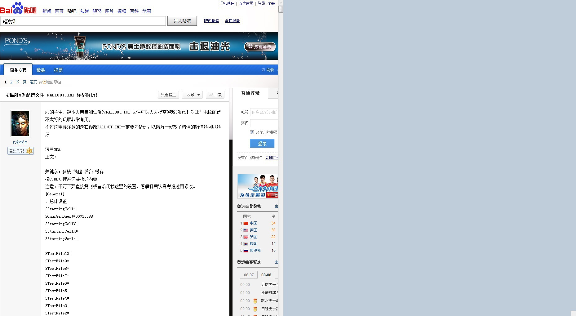The height and width of the screenshot is (316, 576).
Task: Open the F3的学生 username link
Action: click(x=20, y=143)
